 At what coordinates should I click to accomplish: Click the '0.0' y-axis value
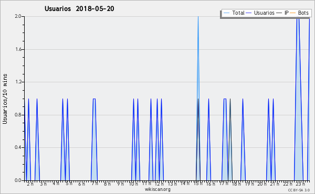(18, 180)
